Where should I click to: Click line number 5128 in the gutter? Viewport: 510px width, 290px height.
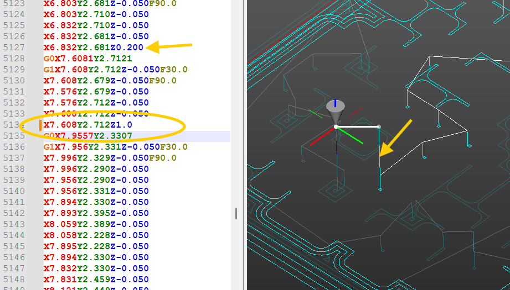13,59
